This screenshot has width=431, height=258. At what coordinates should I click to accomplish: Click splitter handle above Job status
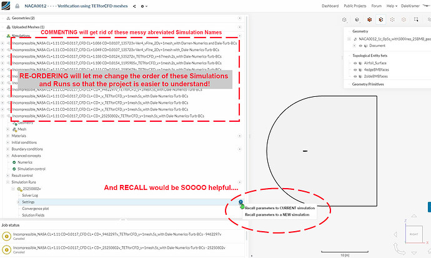pos(123,219)
